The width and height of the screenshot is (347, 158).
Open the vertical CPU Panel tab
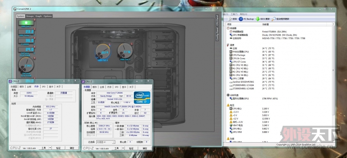pos(217,21)
